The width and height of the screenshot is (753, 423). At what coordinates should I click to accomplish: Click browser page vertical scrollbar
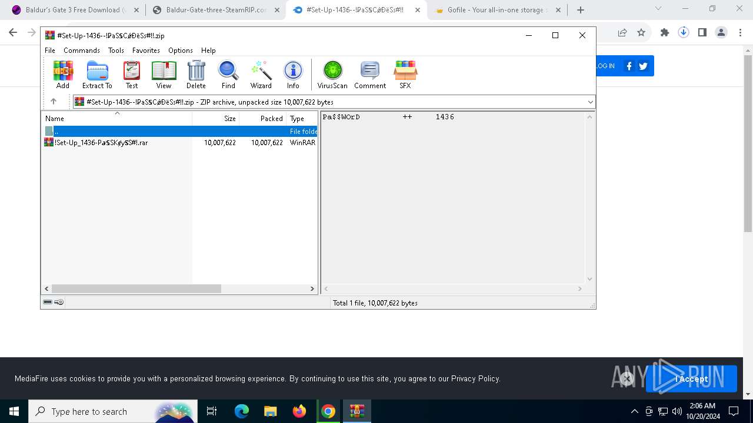coord(748,144)
